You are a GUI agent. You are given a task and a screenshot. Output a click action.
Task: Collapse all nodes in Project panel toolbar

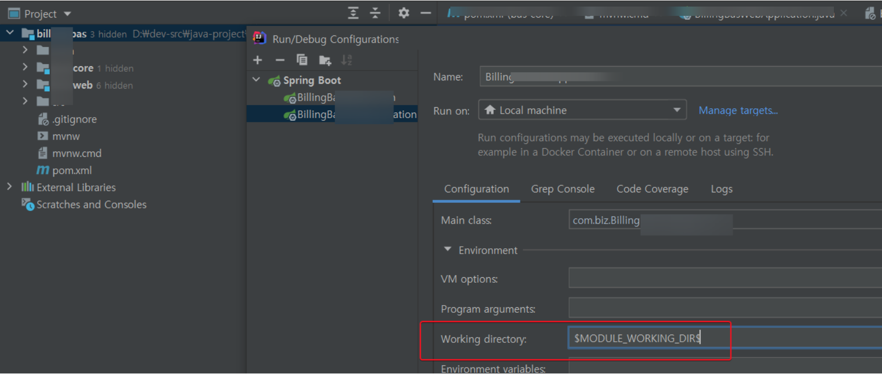click(x=375, y=13)
